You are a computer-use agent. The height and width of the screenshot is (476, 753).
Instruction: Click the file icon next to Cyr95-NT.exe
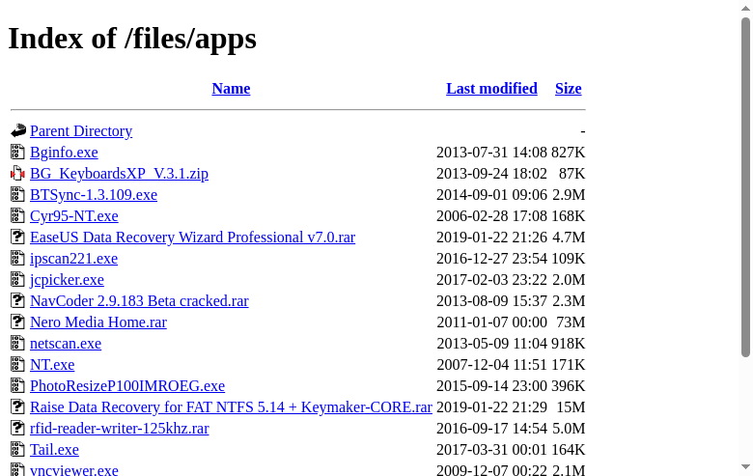(x=17, y=215)
